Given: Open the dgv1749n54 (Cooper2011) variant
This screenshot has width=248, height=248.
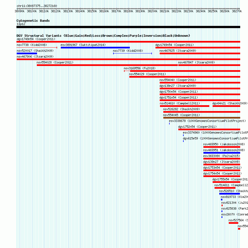Looking at the screenshot, I should 174,45.
